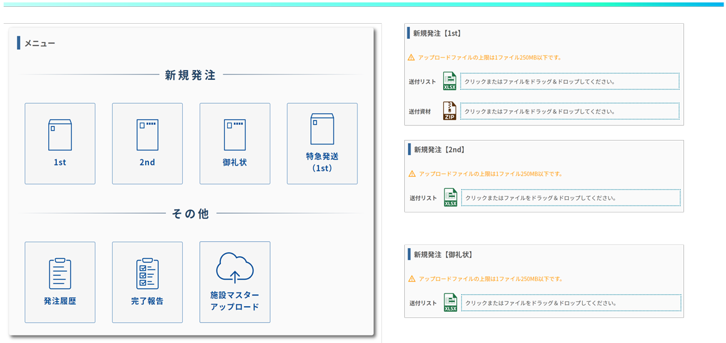The image size is (726, 343).
Task: Click the 送付リスト upload field in 【2nd】 panel
Action: 570,197
